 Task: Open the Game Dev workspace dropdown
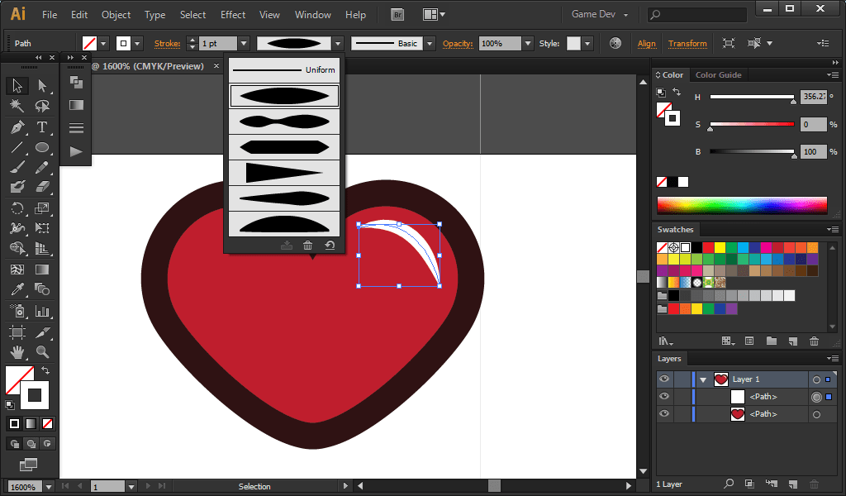(x=601, y=15)
